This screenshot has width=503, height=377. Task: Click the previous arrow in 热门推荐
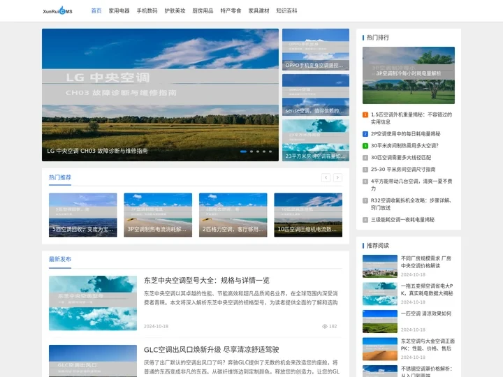pyautogui.click(x=326, y=177)
